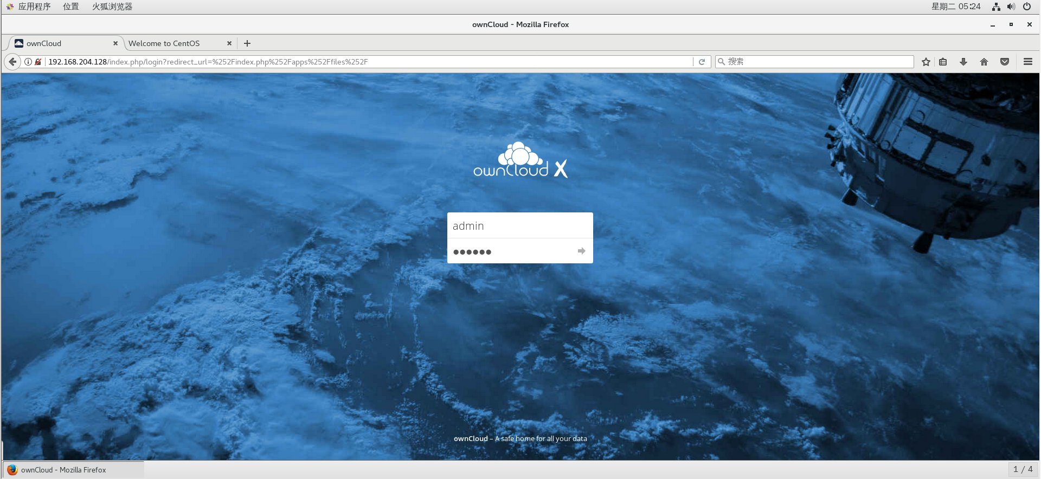Close the Firefox window

point(1030,24)
